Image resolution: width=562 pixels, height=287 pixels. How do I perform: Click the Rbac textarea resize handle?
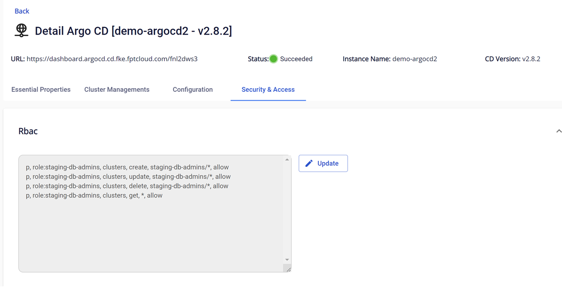288,269
